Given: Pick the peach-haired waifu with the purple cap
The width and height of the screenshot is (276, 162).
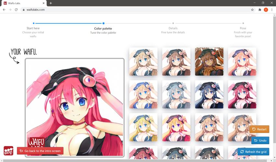Looking at the screenshot, I should tap(242, 62).
